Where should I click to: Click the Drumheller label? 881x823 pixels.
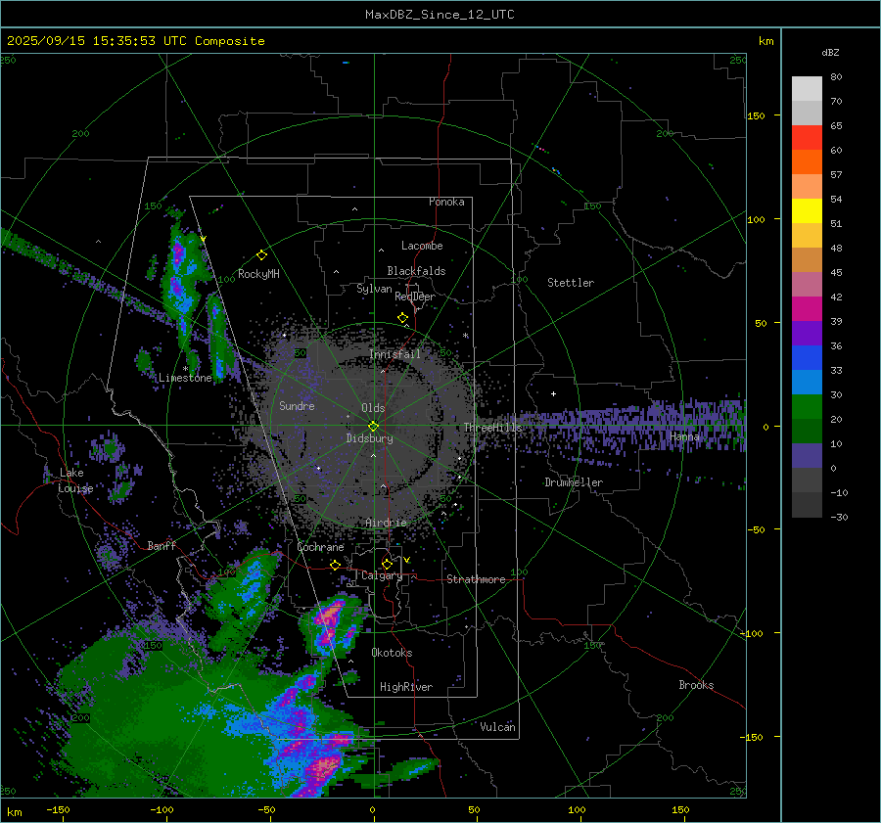pos(574,482)
